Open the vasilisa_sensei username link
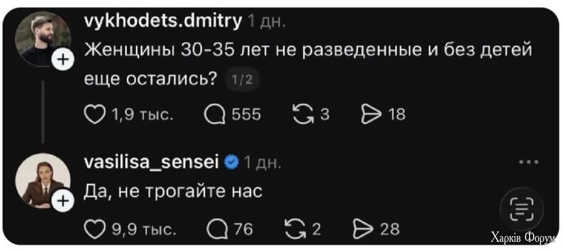The width and height of the screenshot is (564, 250). 152,162
